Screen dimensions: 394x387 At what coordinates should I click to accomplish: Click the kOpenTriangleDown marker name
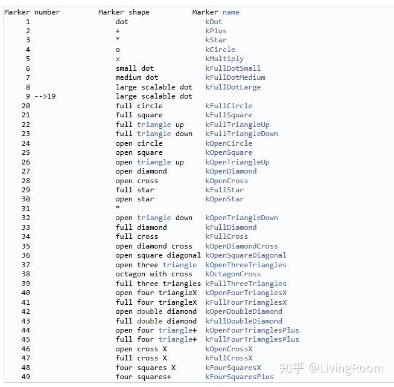241,218
